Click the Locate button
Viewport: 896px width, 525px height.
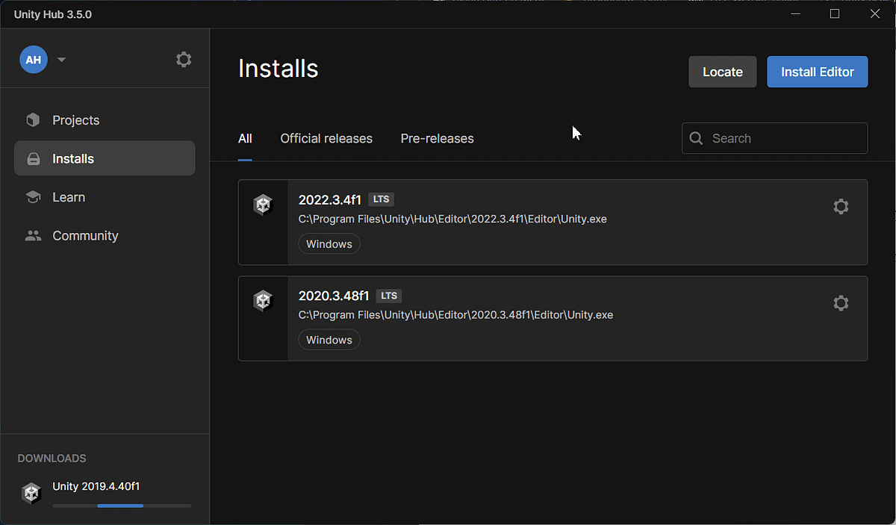(722, 71)
